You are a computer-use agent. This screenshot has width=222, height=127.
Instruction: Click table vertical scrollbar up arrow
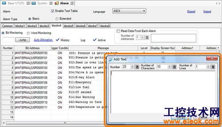218,48
